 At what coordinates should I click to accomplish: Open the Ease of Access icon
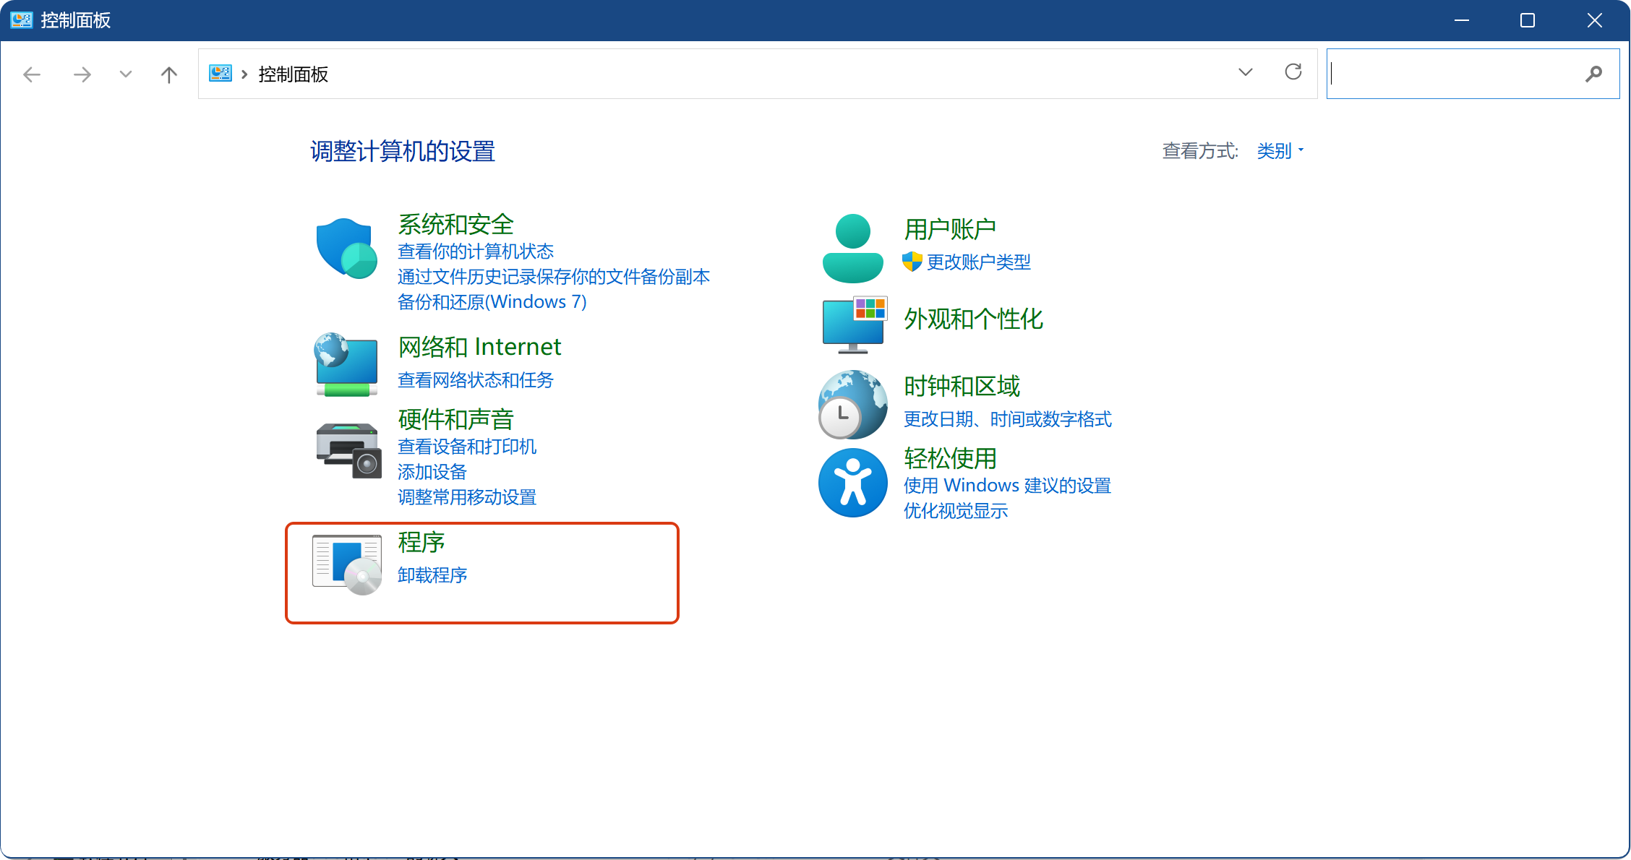(853, 483)
